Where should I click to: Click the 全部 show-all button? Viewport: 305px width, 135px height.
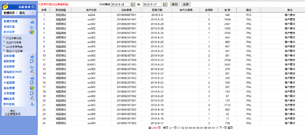186,4
